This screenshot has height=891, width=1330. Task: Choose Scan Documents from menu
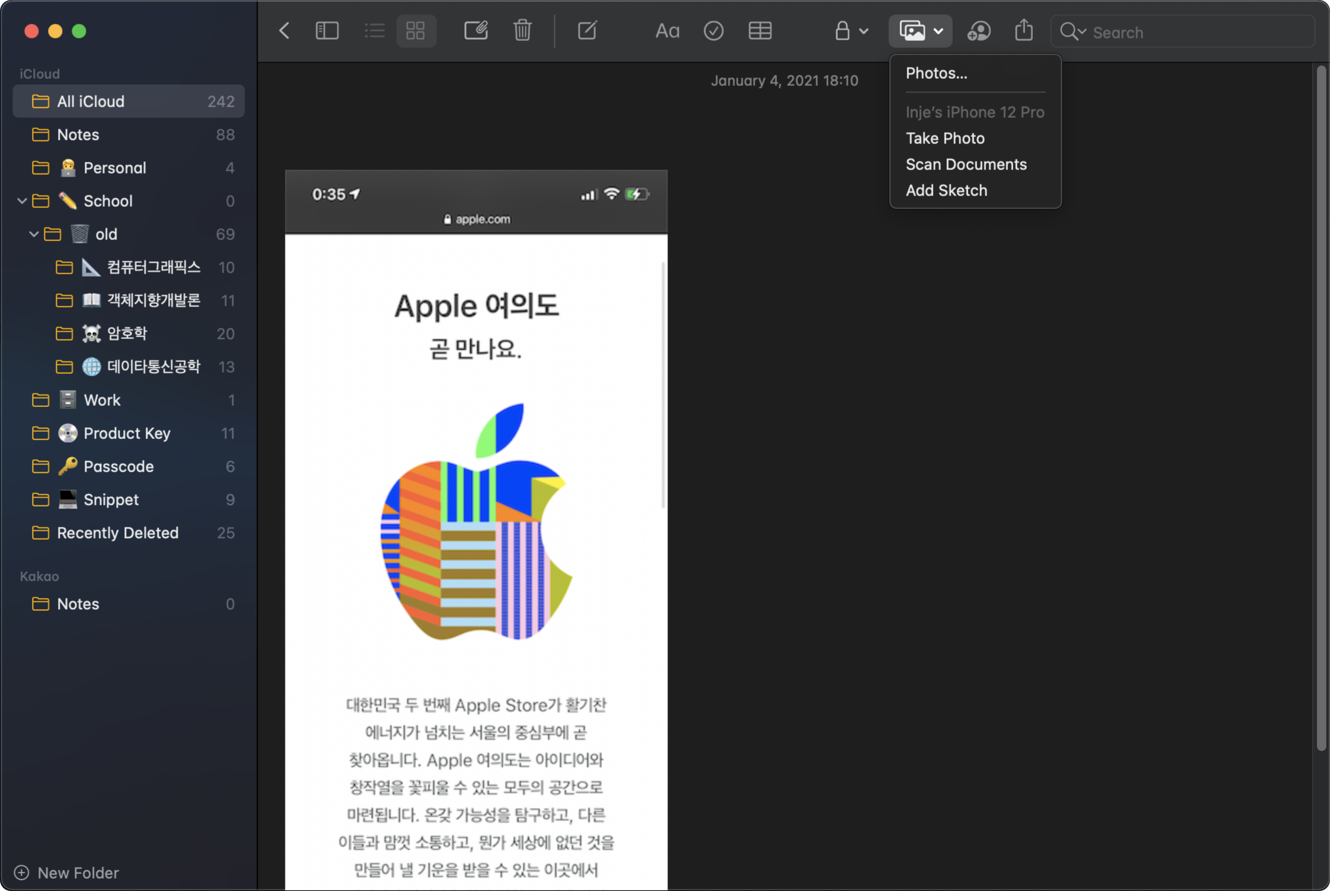[966, 164]
